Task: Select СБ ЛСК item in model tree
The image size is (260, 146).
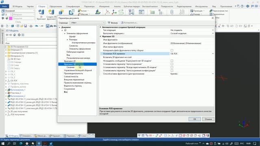Action: pyautogui.click(x=14, y=81)
